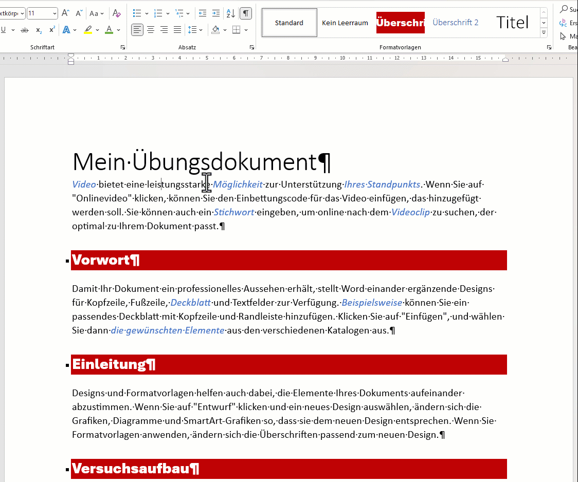
Task: Click the Einleitung heading in the document
Action: tap(109, 364)
